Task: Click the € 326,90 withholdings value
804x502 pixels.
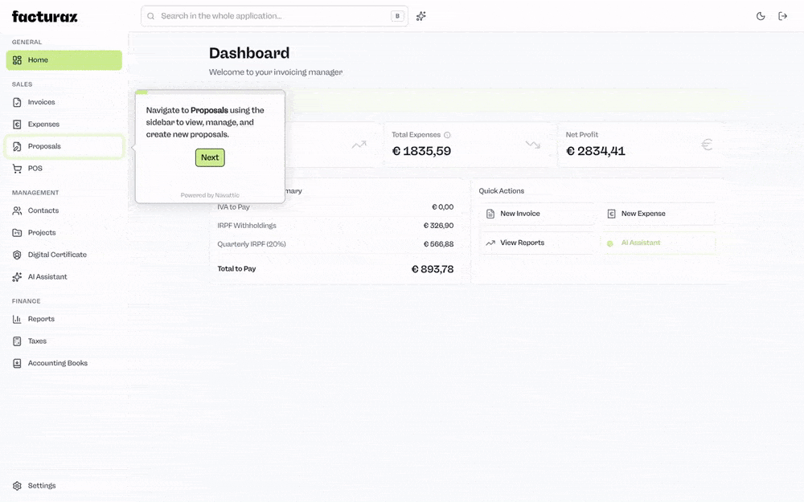Action: pos(438,226)
